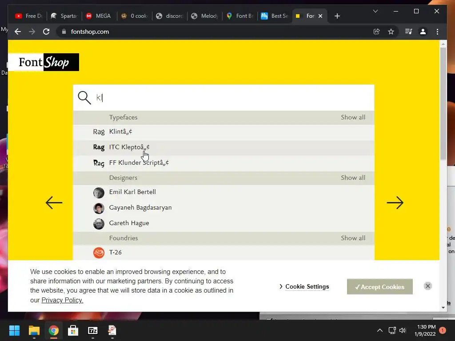Open the Privacy Policy link
The image size is (455, 341).
pos(62,300)
